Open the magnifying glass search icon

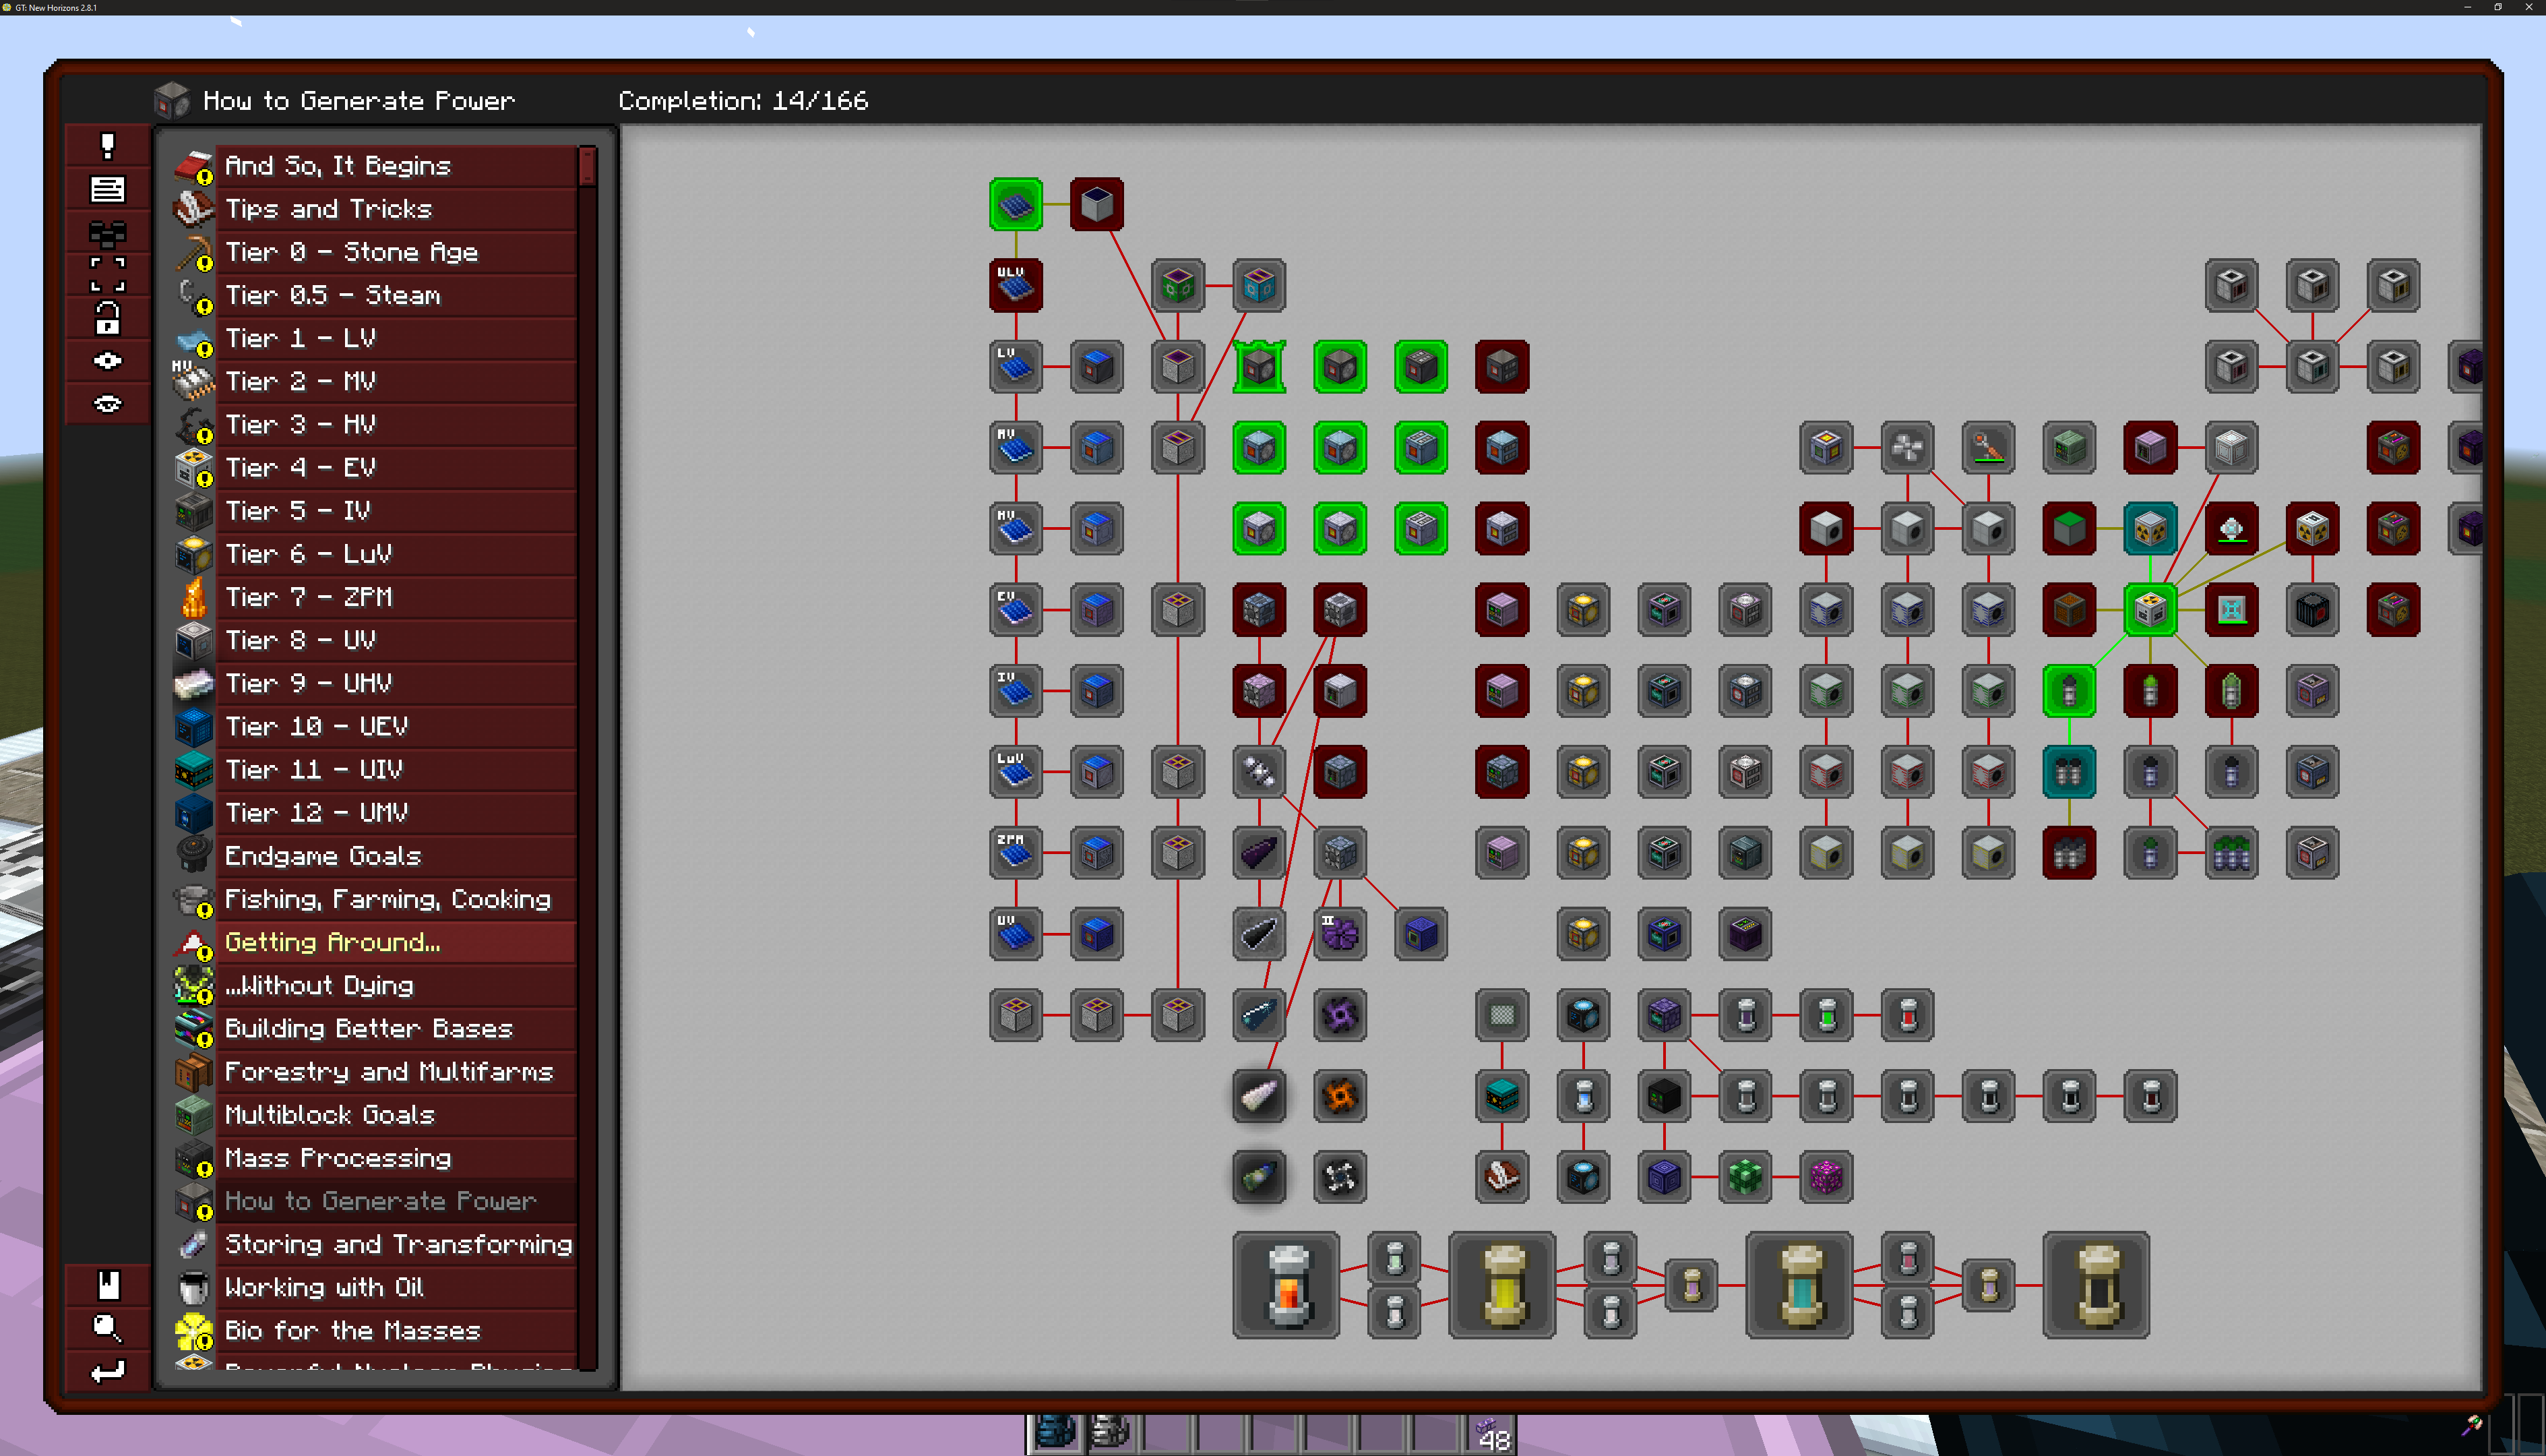[x=108, y=1328]
